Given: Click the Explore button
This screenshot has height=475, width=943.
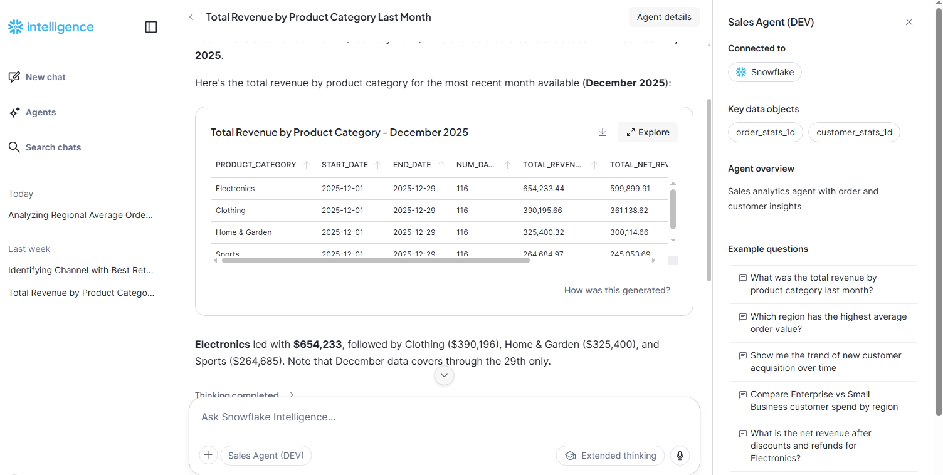Looking at the screenshot, I should point(648,132).
